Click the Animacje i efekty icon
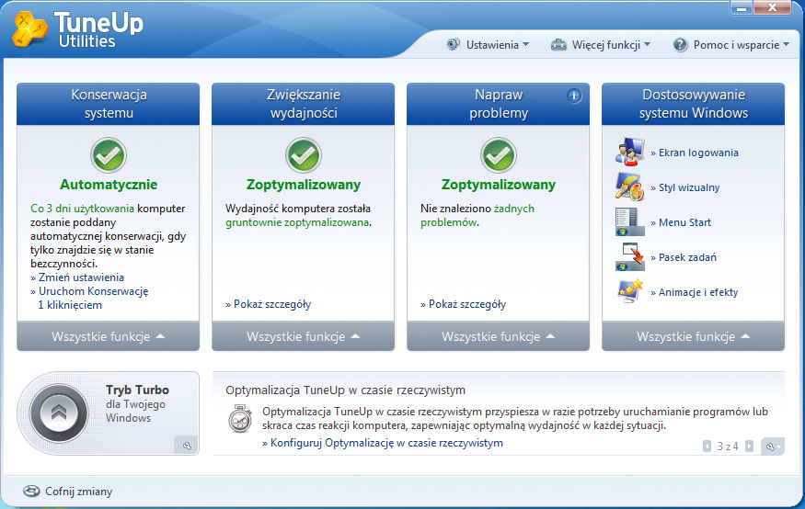 pyautogui.click(x=629, y=292)
